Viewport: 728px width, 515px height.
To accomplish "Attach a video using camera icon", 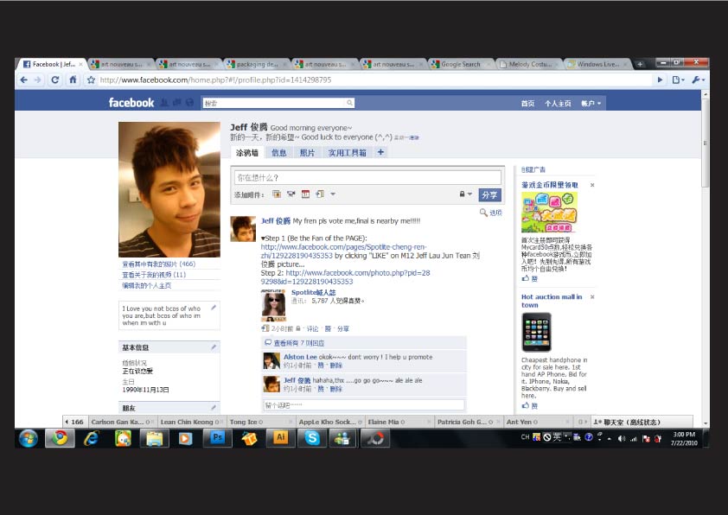I will 291,194.
